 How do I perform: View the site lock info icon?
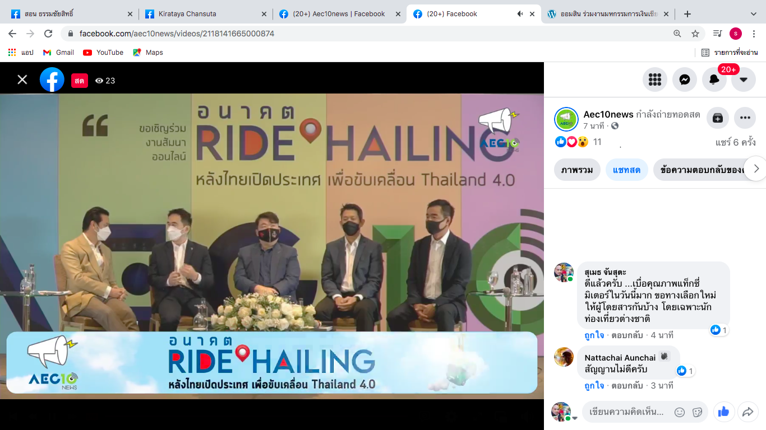(x=70, y=34)
